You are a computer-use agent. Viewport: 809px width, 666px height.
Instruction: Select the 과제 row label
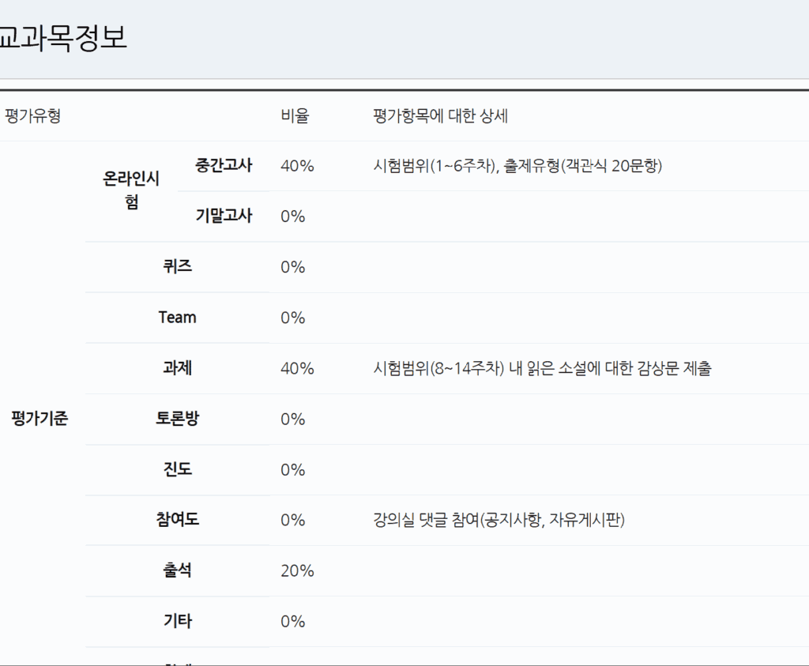177,368
